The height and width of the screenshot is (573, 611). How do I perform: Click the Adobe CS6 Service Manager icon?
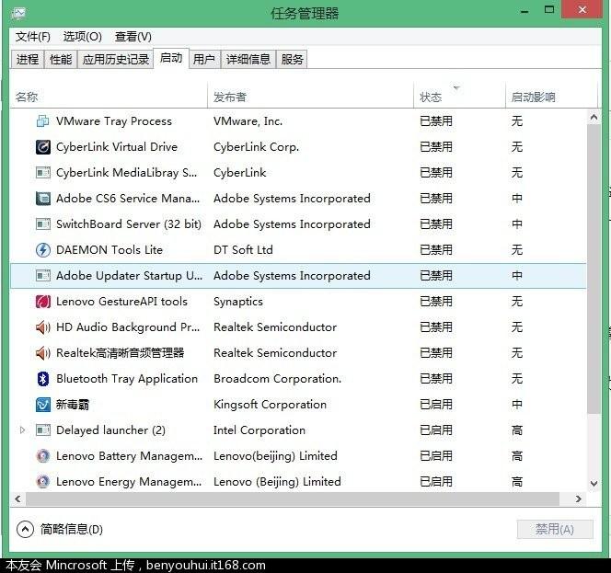point(42,199)
